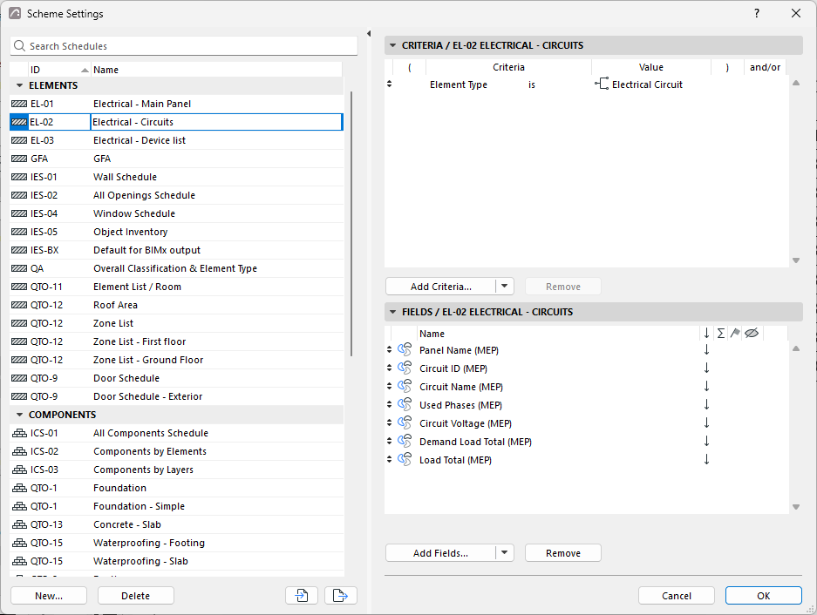Open the Add Criteria dropdown arrow
The image size is (817, 615).
coord(504,286)
